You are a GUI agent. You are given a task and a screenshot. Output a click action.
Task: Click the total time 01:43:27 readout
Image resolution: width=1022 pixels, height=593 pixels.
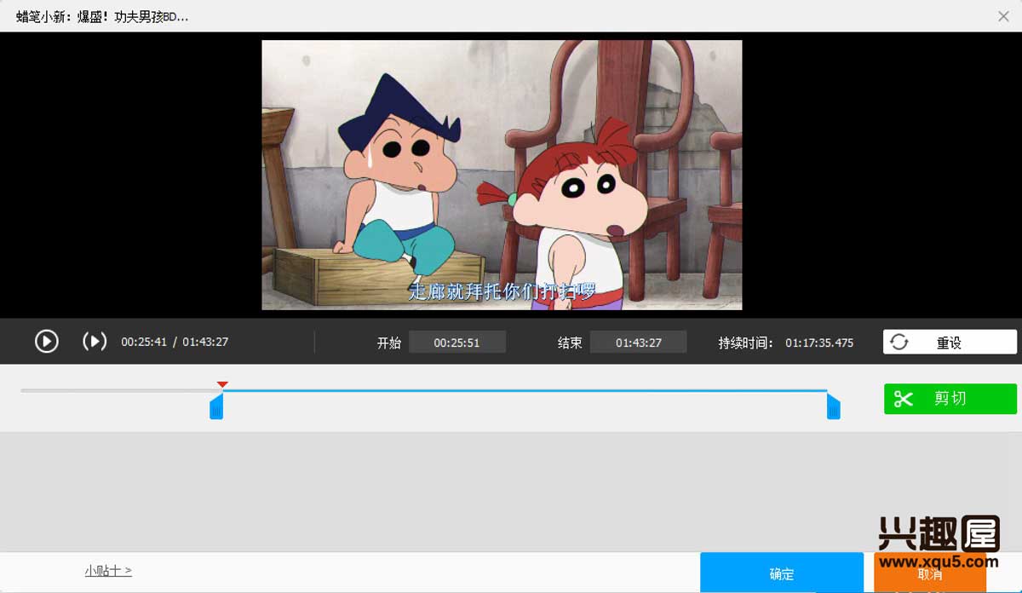(205, 342)
